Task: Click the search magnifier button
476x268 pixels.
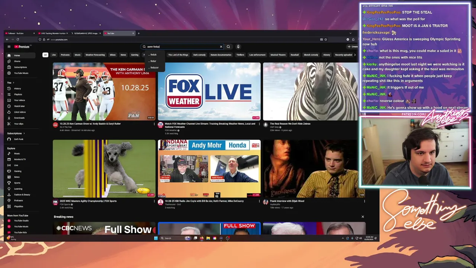Action: pyautogui.click(x=228, y=47)
